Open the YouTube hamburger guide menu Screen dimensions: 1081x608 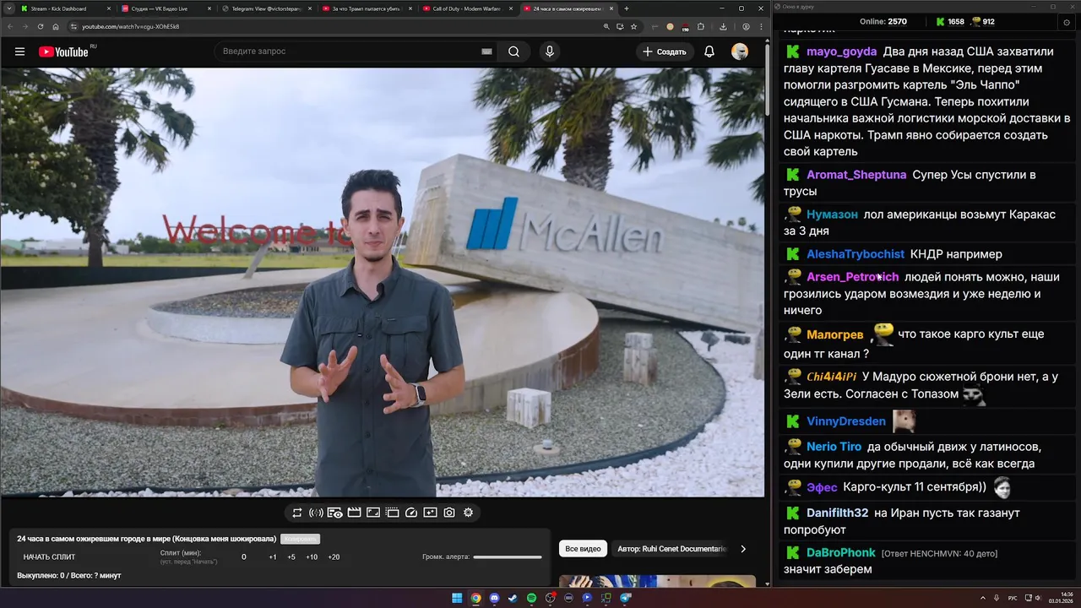click(x=19, y=52)
